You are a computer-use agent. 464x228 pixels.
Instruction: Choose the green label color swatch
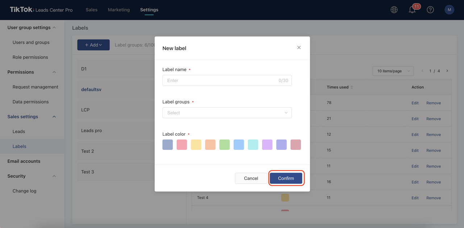pyautogui.click(x=224, y=145)
